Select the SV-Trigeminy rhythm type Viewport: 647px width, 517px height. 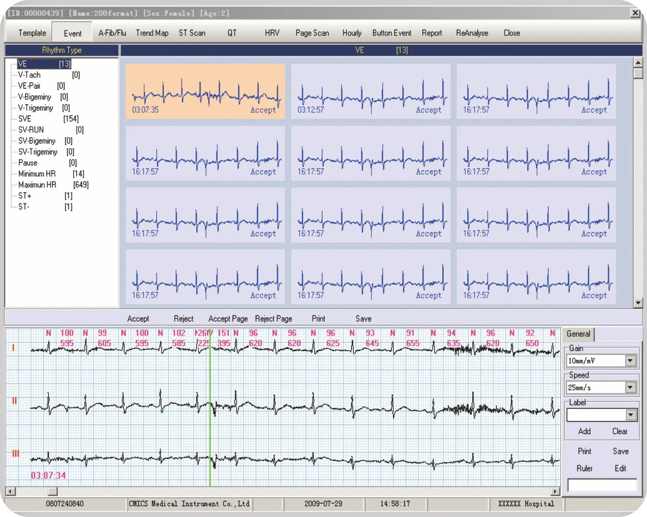pos(46,152)
